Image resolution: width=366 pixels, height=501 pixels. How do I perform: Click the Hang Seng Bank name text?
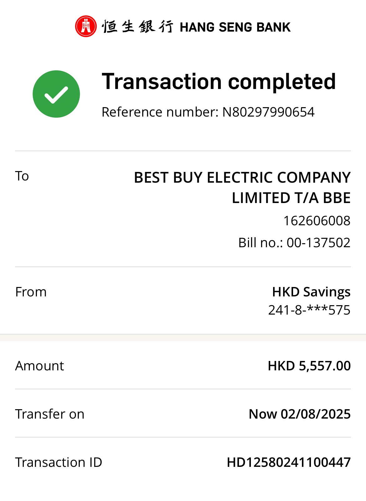point(235,27)
